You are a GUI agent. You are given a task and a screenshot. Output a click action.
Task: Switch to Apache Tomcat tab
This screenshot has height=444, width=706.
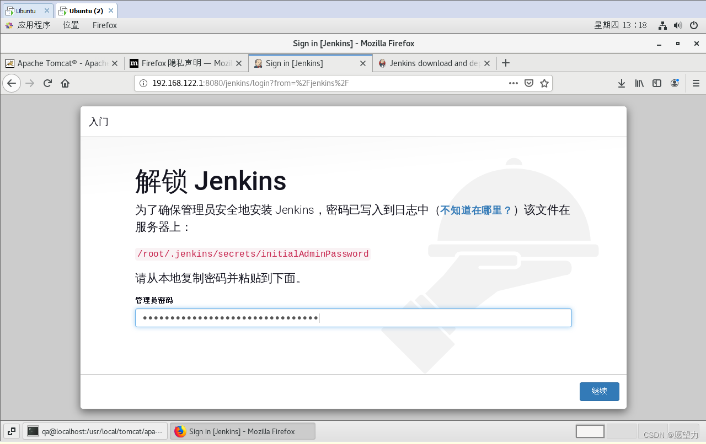62,63
